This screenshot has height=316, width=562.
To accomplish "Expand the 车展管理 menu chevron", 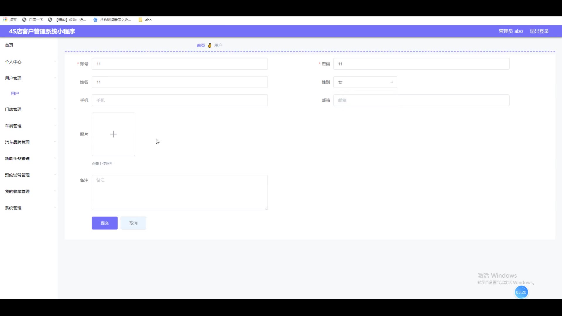I will (55, 126).
